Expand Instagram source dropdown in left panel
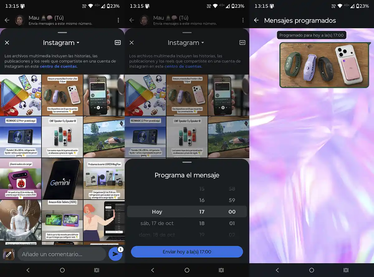Screen dimensions: 374x277 pos(61,43)
